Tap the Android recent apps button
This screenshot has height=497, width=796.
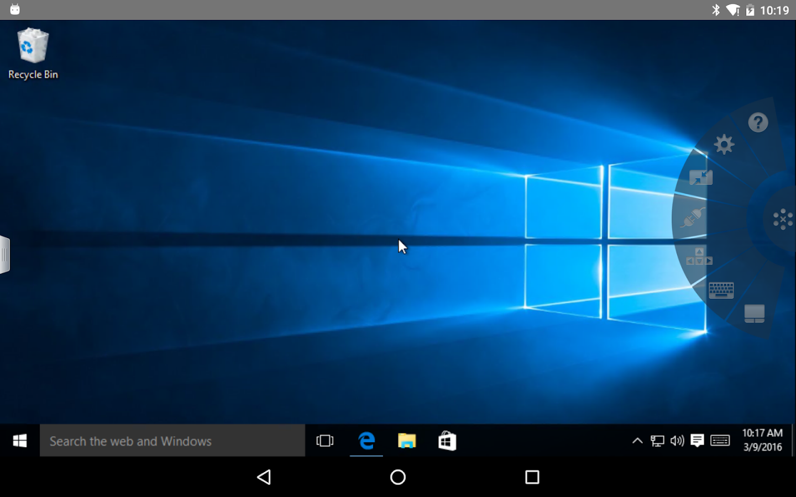coord(532,477)
